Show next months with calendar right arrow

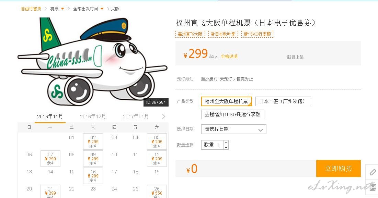[163, 116]
